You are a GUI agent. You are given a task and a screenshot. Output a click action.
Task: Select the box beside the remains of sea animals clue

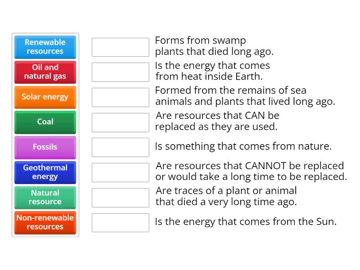point(120,97)
